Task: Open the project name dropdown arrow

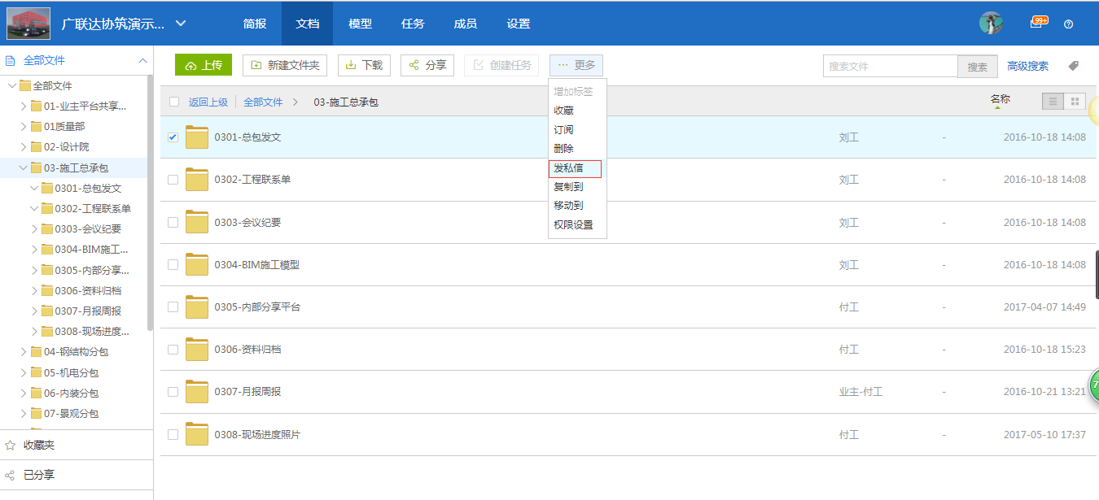Action: [179, 24]
